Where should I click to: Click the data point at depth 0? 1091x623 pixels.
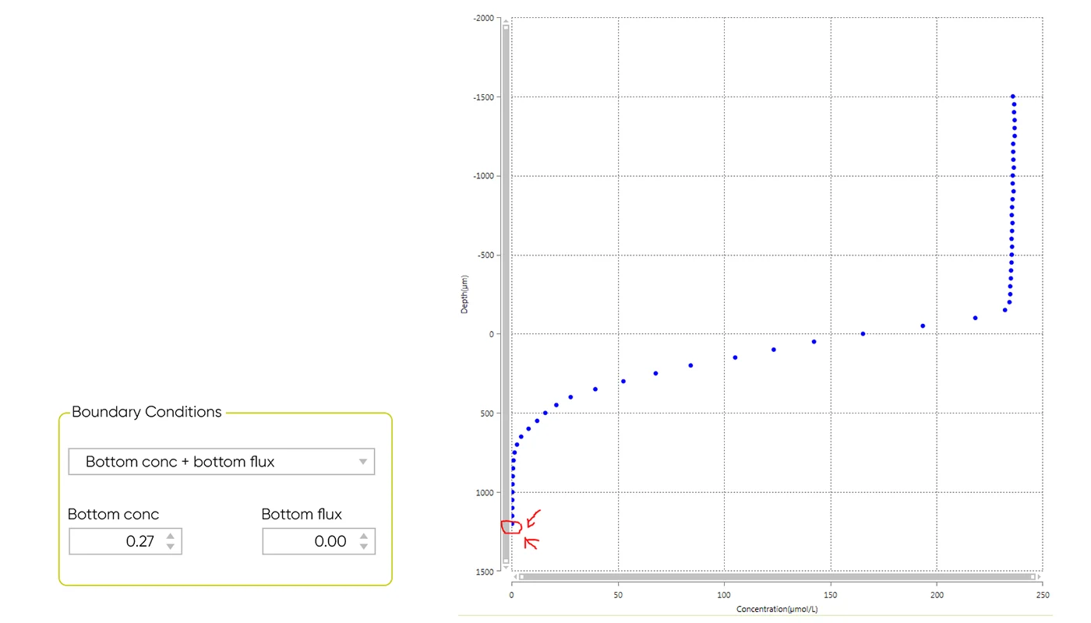pyautogui.click(x=863, y=333)
